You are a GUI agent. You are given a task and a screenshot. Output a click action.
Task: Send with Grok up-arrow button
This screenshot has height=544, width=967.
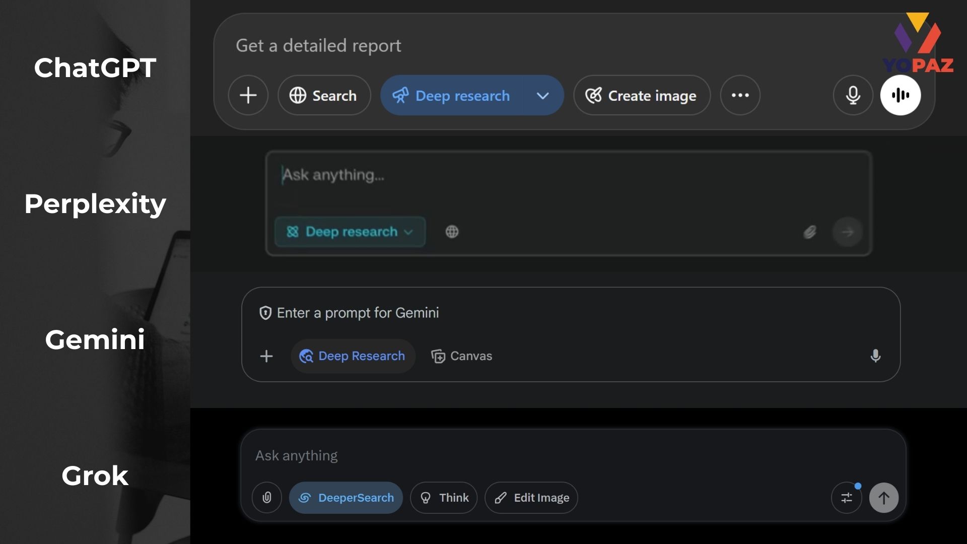[884, 498]
